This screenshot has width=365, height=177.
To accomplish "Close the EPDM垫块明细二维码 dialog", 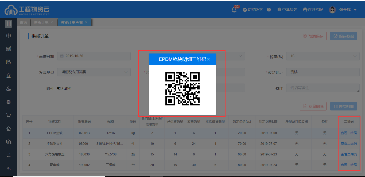I will tap(208, 59).
